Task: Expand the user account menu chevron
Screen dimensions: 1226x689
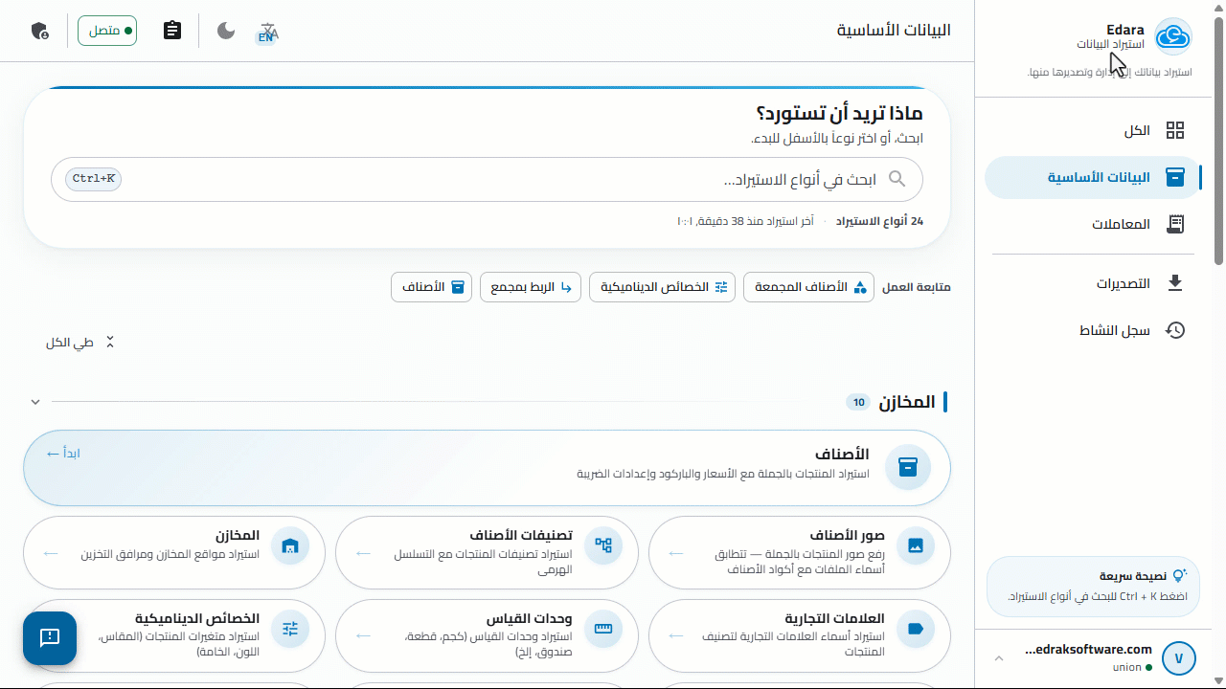Action: coord(999,658)
